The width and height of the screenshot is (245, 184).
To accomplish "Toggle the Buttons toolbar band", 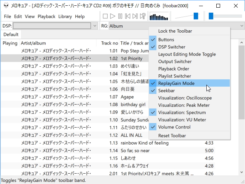I will point(189,39).
